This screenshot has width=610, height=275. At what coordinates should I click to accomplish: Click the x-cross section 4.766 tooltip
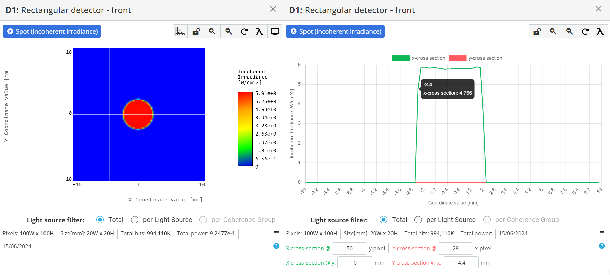tap(447, 89)
